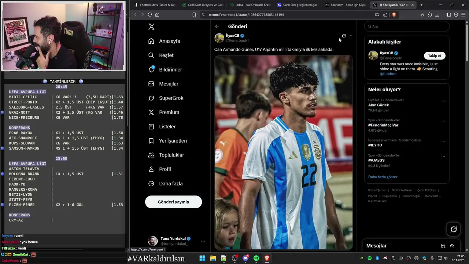Expand the Mesajlar drawer chevron
The image size is (469, 264).
tap(452, 246)
